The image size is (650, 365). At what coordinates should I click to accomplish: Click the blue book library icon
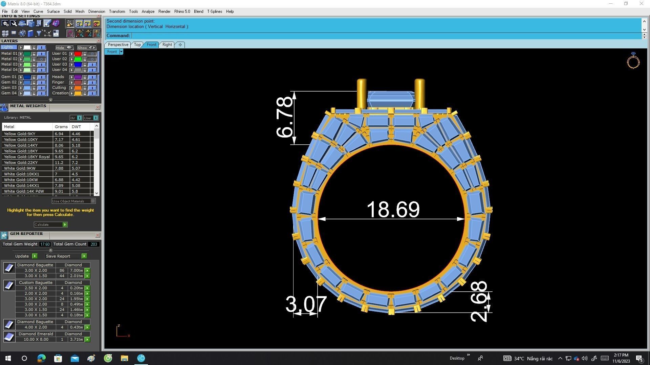pos(30,33)
